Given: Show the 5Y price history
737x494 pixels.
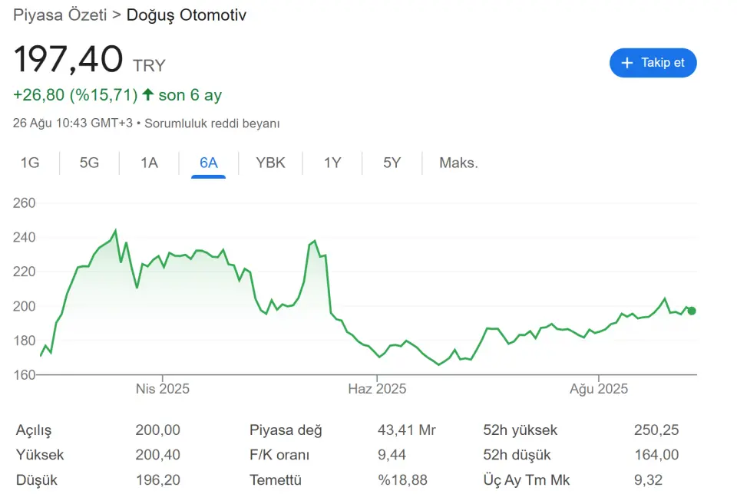Looking at the screenshot, I should [x=392, y=163].
